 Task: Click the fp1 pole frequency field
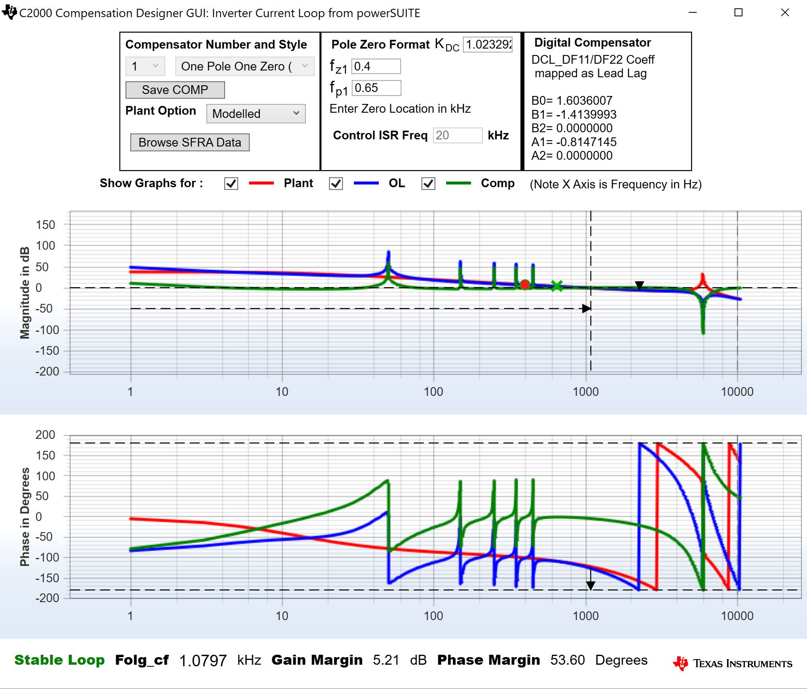point(376,88)
